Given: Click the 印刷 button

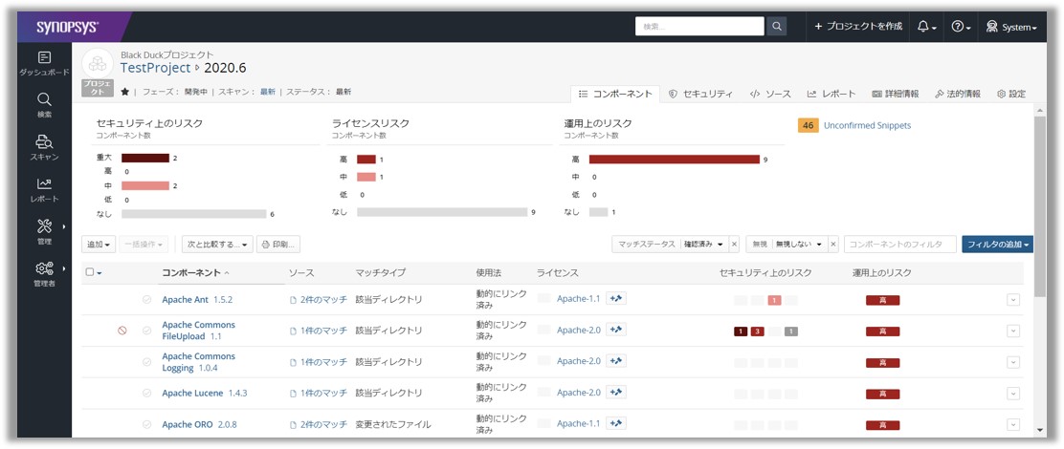Looking at the screenshot, I should [x=278, y=245].
